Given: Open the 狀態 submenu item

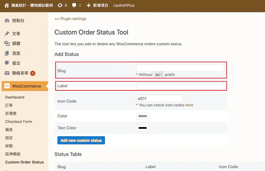Looking at the screenshot, I should [9, 146].
